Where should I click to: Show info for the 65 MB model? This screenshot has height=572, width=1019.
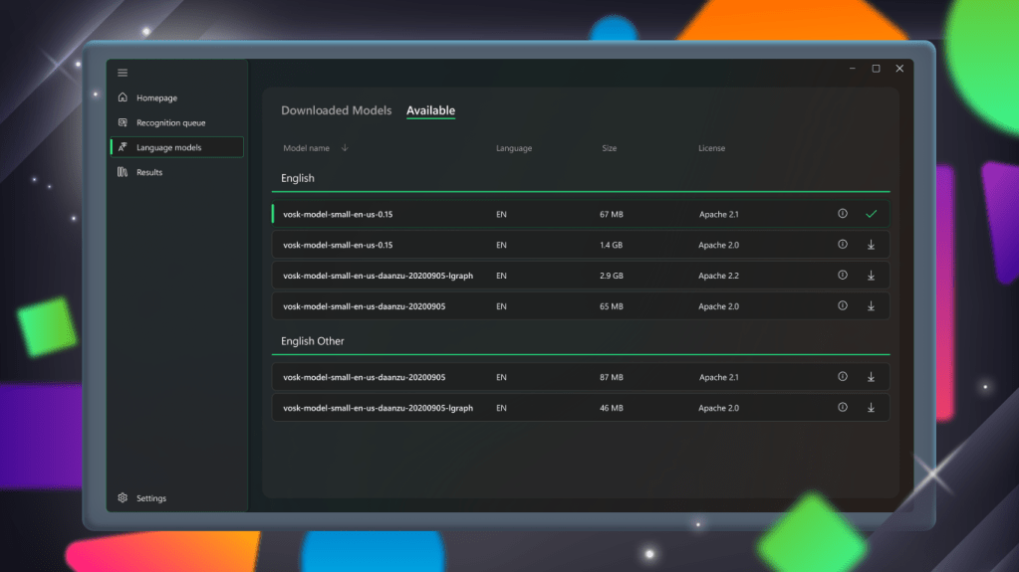(843, 306)
